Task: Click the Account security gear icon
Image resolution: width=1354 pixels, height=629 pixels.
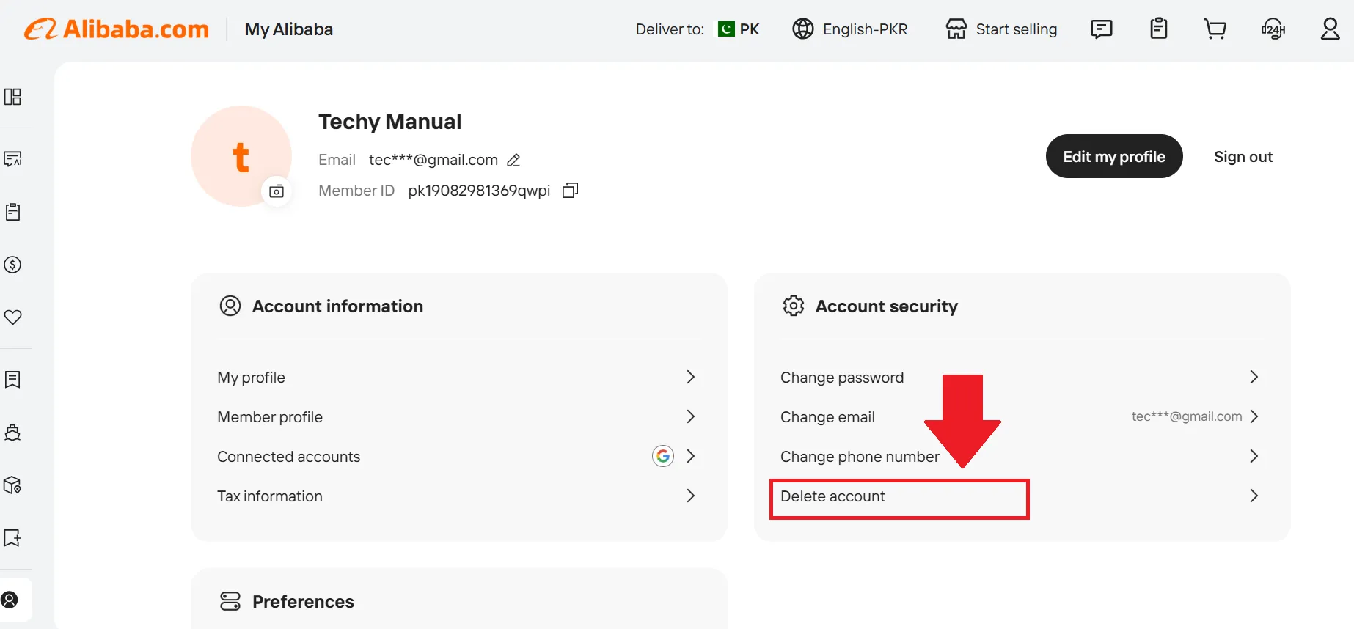Action: 794,306
